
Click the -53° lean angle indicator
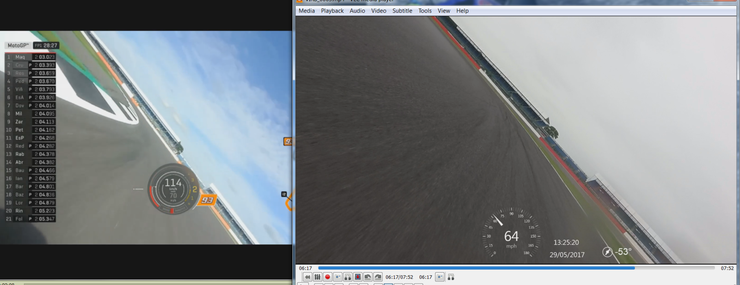[623, 252]
